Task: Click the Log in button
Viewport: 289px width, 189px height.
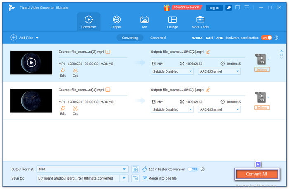Action: [x=214, y=8]
